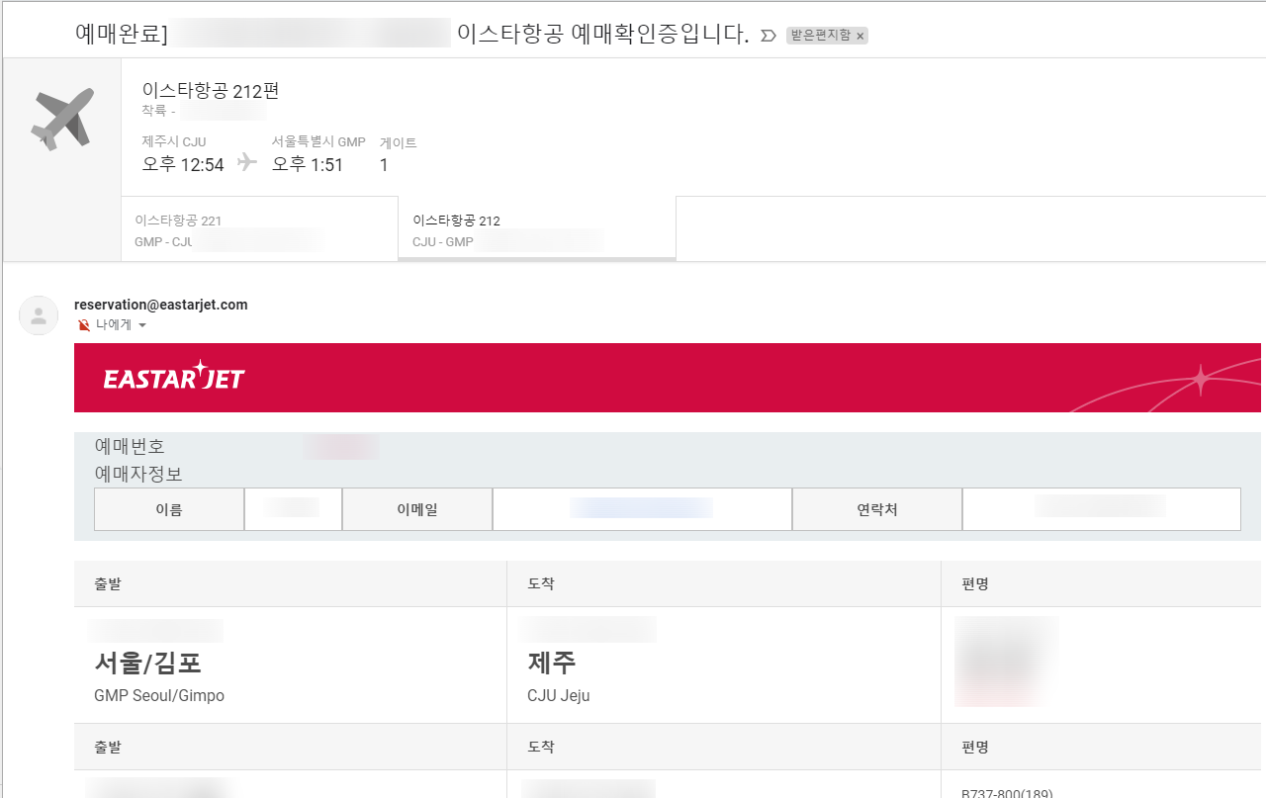Click the red no-encryption lock icon
1266x798 pixels.
point(84,324)
